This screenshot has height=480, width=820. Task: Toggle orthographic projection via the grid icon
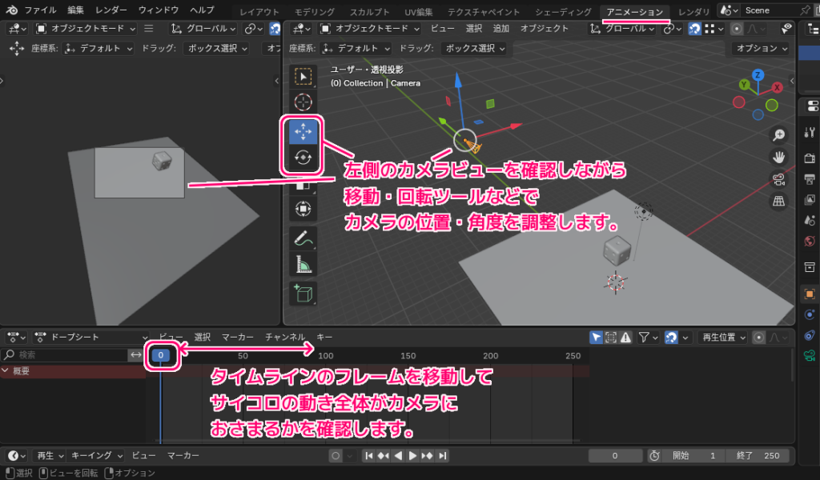[778, 201]
